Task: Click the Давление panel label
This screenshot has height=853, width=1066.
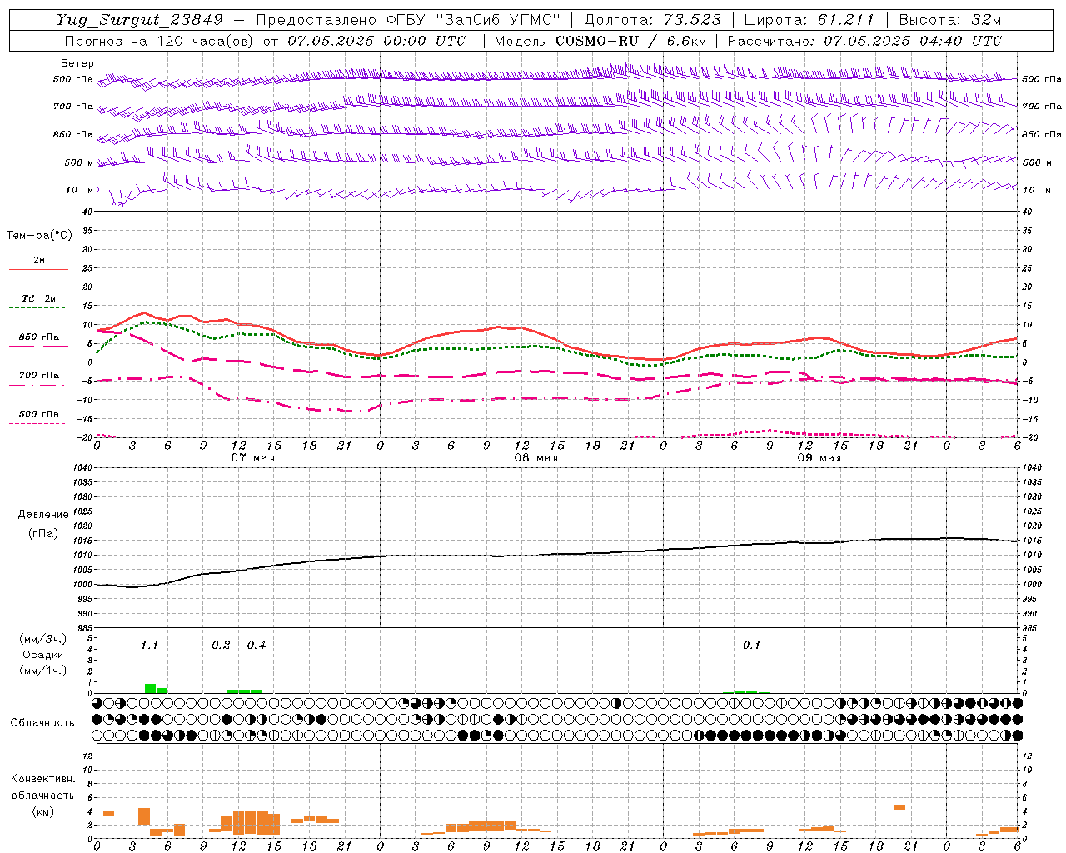Action: tap(43, 515)
